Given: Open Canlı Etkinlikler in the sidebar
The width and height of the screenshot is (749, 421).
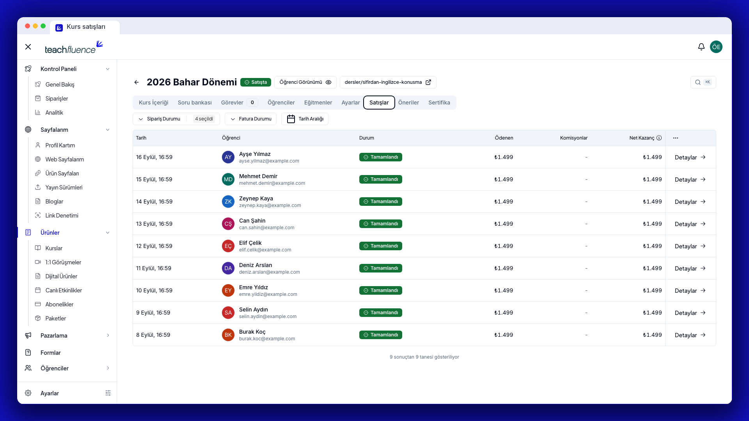Looking at the screenshot, I should click(64, 290).
